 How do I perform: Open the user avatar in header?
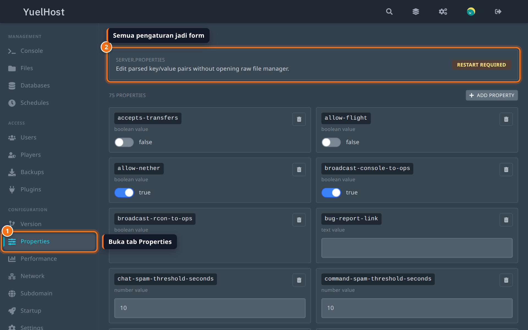pyautogui.click(x=471, y=12)
